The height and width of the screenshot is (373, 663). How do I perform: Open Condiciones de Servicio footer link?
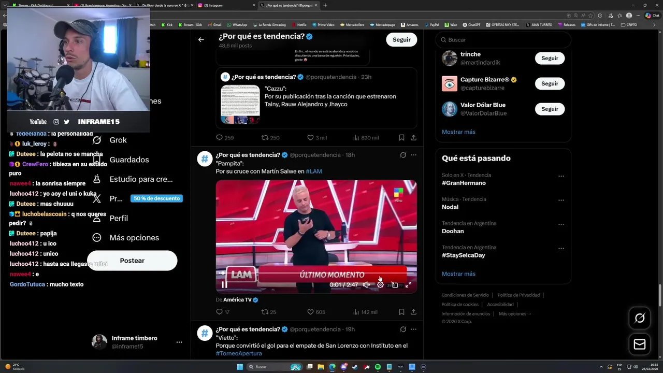click(465, 295)
